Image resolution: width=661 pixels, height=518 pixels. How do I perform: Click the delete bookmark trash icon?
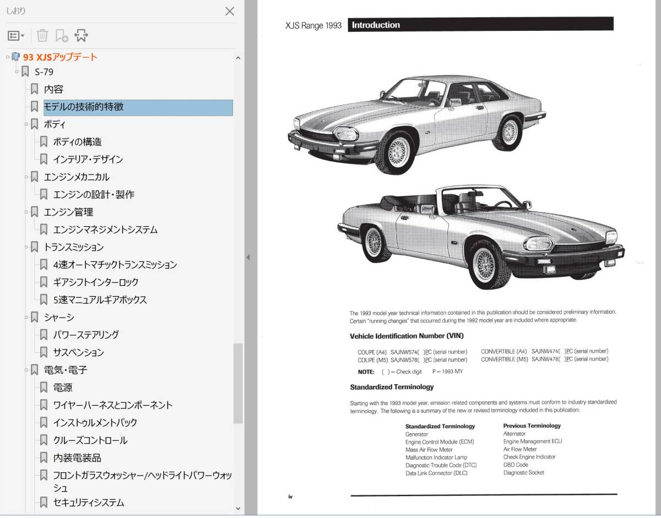[x=42, y=36]
